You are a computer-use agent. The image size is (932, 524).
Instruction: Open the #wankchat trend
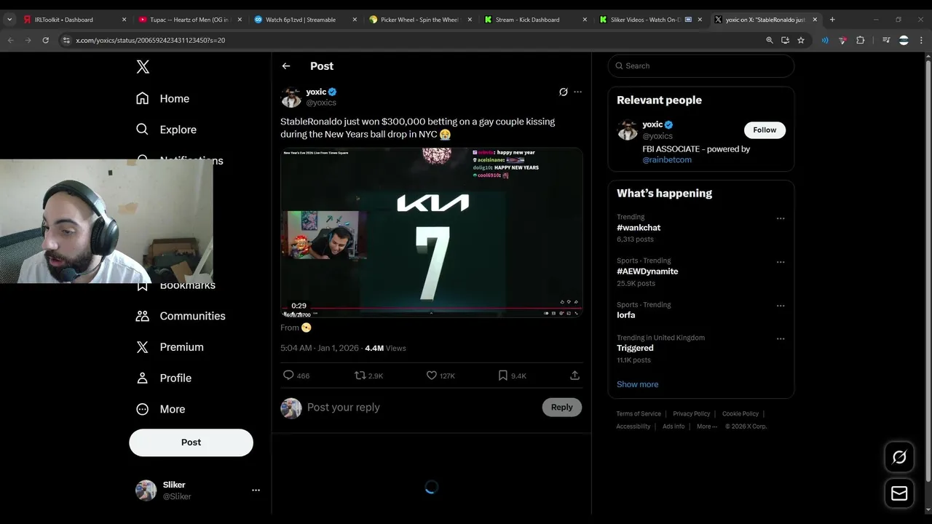pos(639,228)
